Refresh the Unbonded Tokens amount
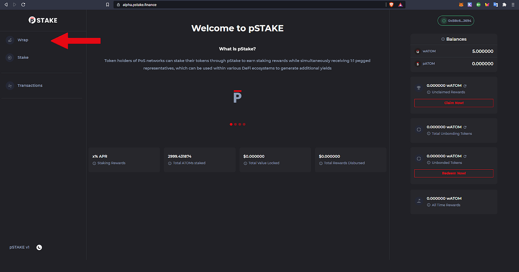 tap(465, 156)
